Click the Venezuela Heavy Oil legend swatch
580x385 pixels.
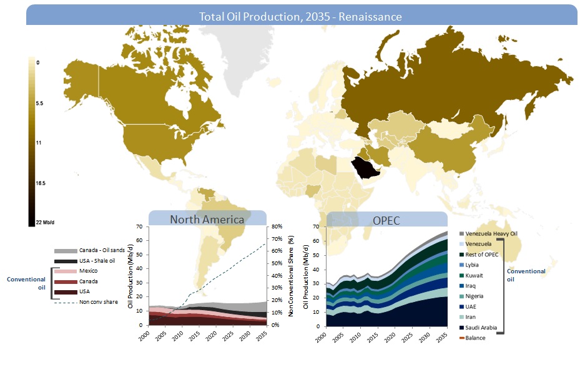[x=461, y=233]
